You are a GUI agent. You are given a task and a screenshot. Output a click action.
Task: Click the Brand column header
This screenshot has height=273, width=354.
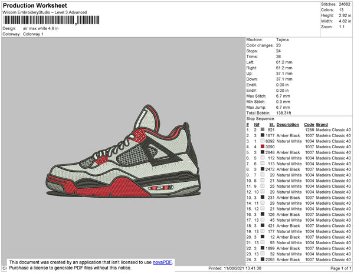pyautogui.click(x=322, y=125)
